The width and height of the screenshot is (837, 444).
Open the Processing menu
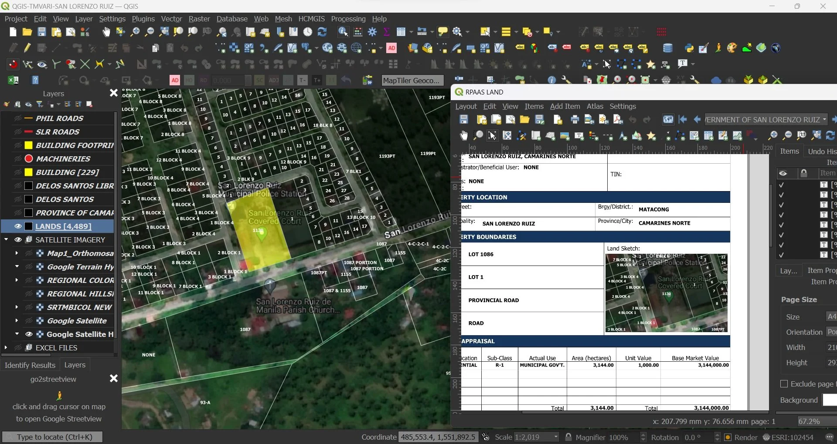348,19
